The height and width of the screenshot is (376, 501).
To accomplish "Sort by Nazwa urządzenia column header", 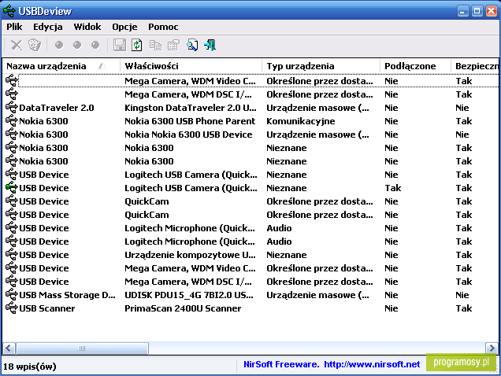I will click(61, 66).
